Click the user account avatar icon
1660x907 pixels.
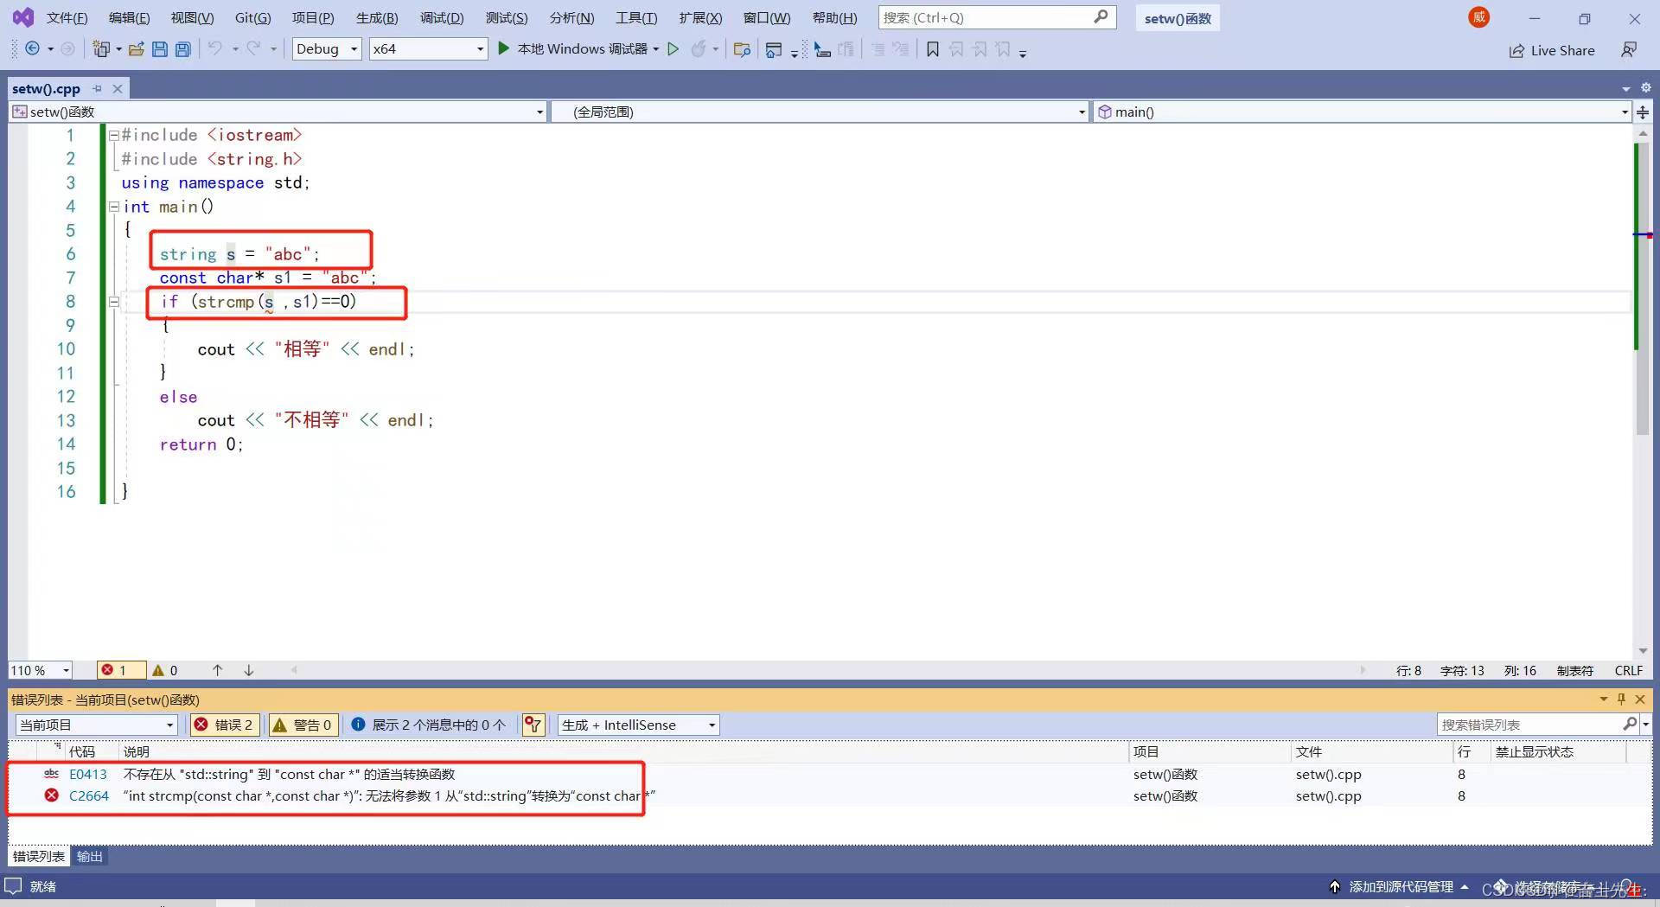click(x=1478, y=17)
